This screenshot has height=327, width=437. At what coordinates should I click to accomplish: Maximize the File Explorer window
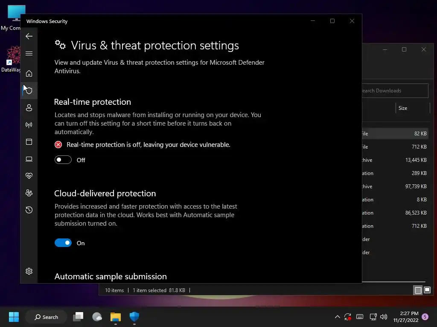[x=404, y=49]
